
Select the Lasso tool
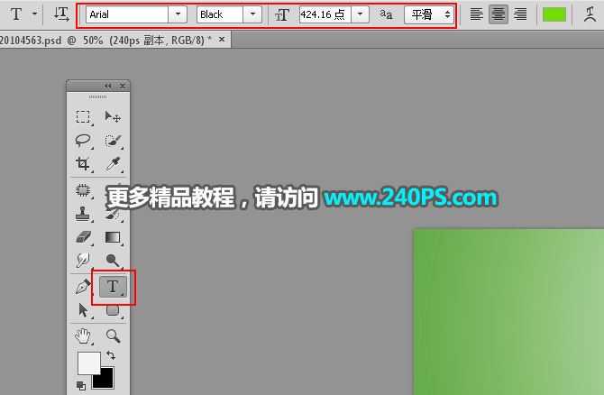pyautogui.click(x=83, y=141)
